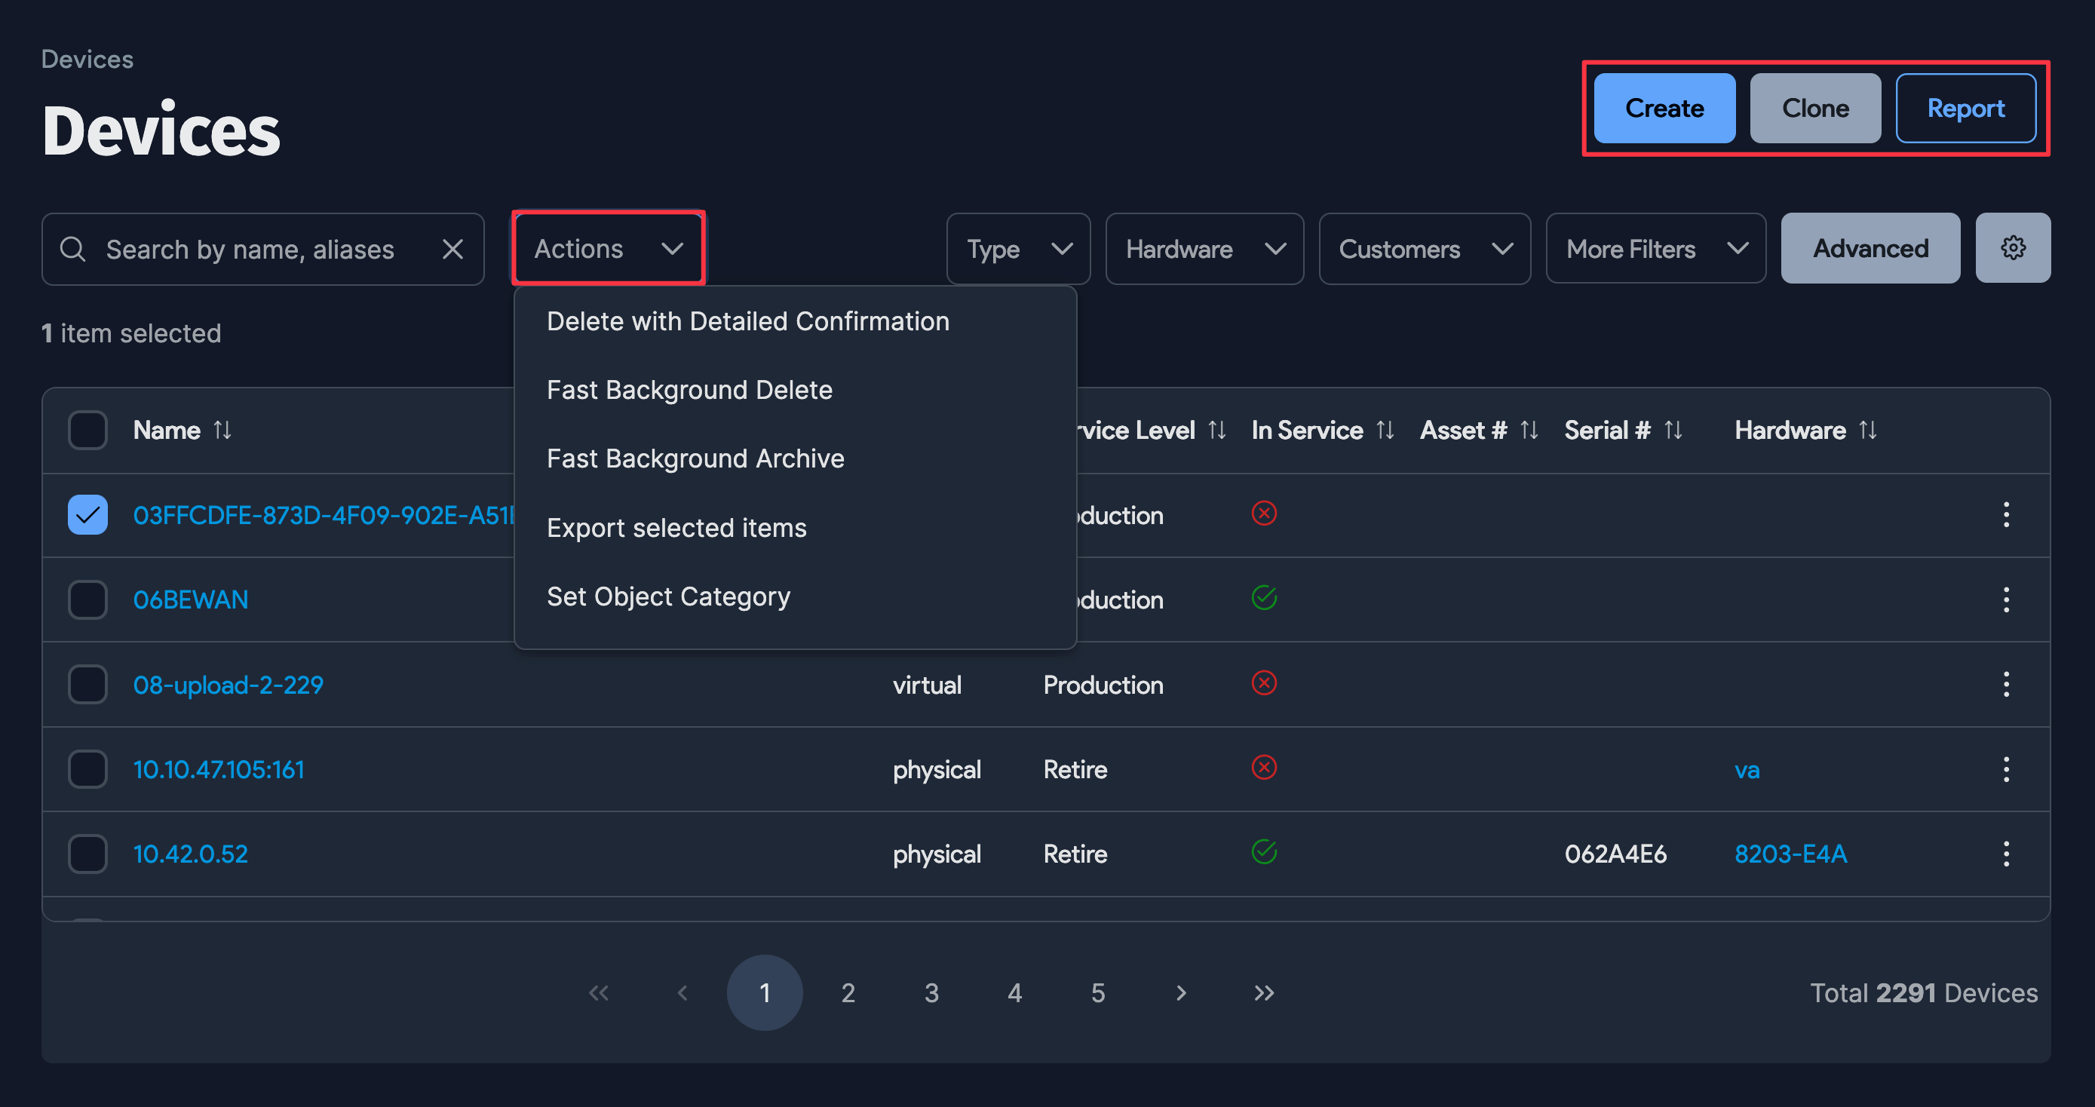Go to page 3 of the device list

coord(931,992)
